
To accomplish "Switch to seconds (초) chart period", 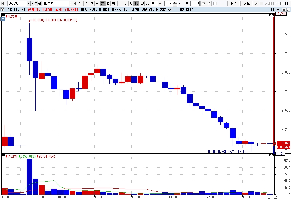I will pos(108,3).
